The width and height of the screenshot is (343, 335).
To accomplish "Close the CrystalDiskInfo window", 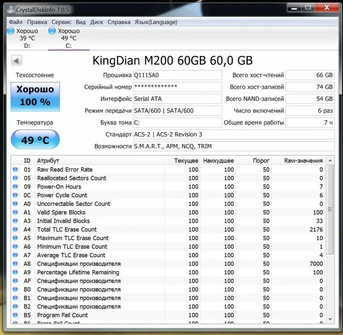I will 327,8.
